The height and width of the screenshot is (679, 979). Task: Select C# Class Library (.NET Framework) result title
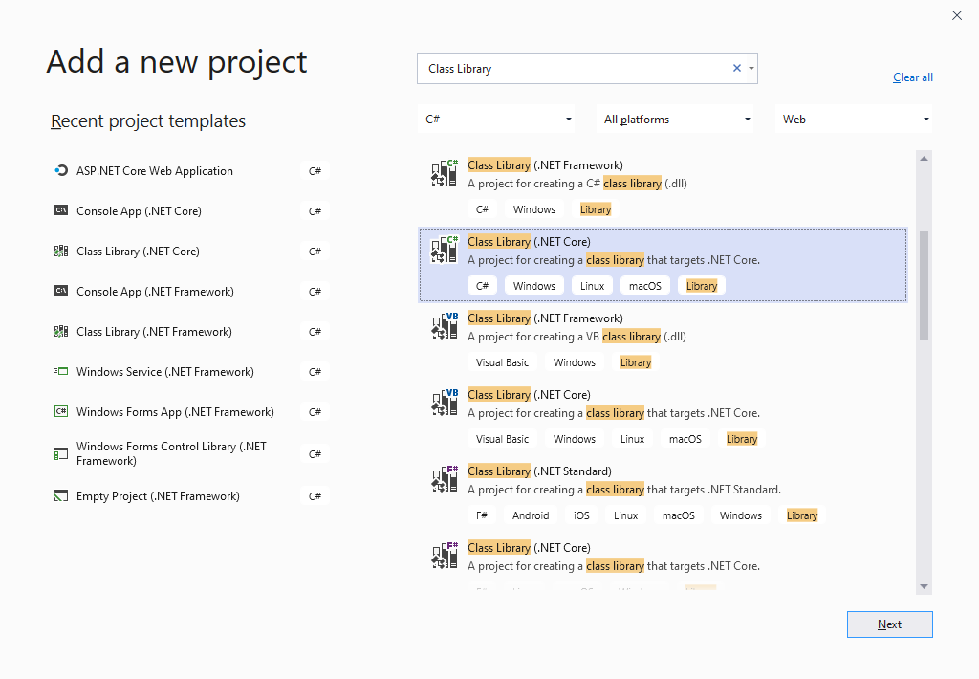point(545,164)
